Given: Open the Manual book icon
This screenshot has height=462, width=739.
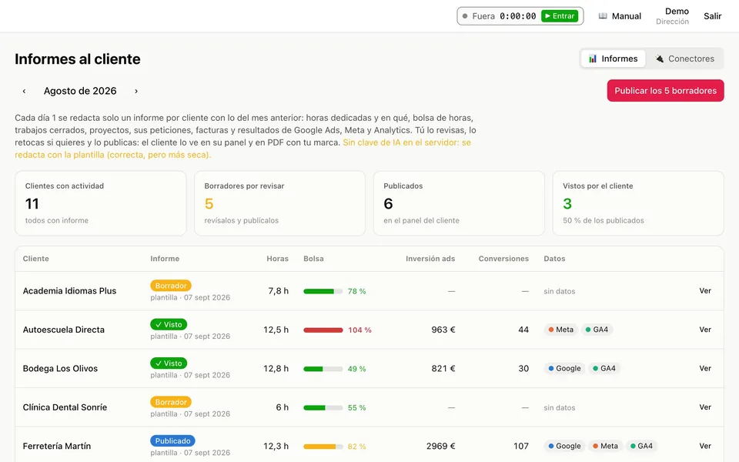Looking at the screenshot, I should click(602, 16).
